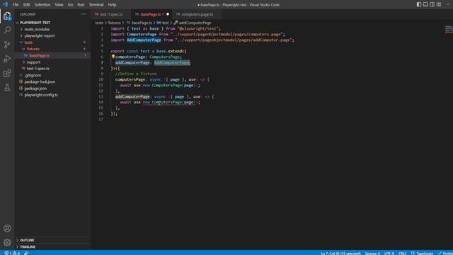This screenshot has width=453, height=255.
Task: Click the underlined ComputersPage on line 14
Action: click(167, 102)
